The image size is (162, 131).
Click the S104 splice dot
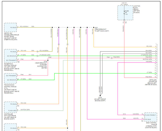pyautogui.click(x=48, y=60)
